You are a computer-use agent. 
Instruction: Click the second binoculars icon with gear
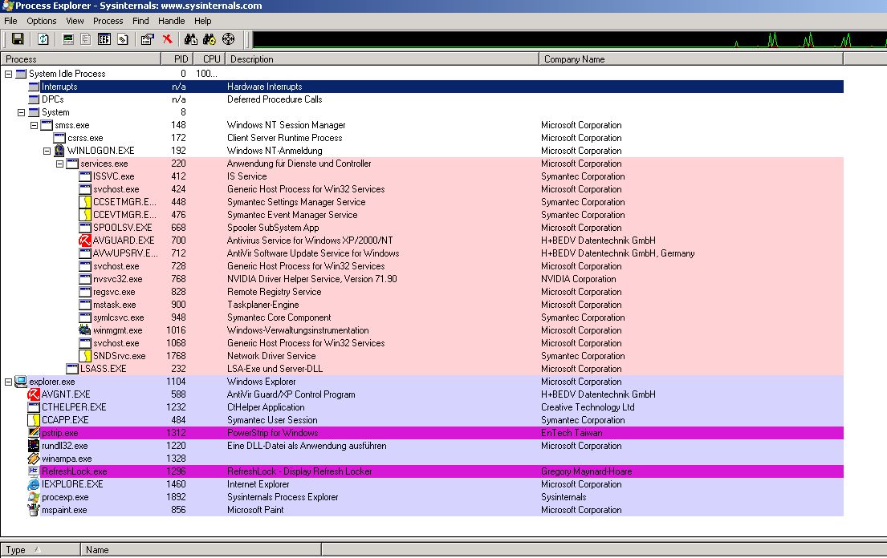tap(210, 39)
